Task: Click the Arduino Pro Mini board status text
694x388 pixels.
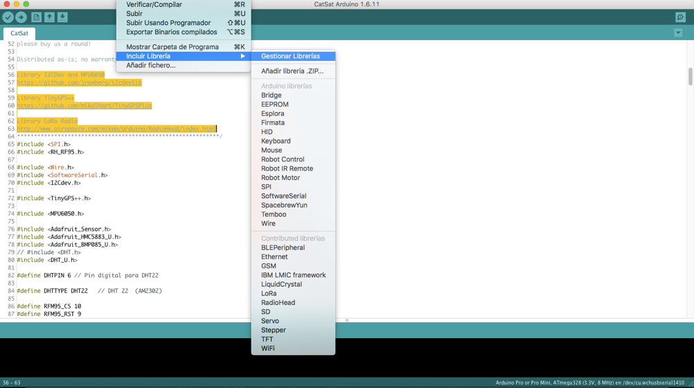Action: (589, 382)
